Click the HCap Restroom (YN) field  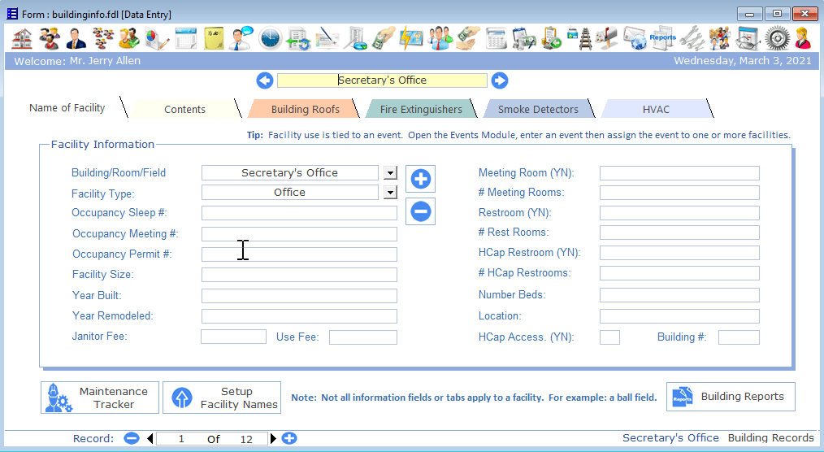click(679, 253)
